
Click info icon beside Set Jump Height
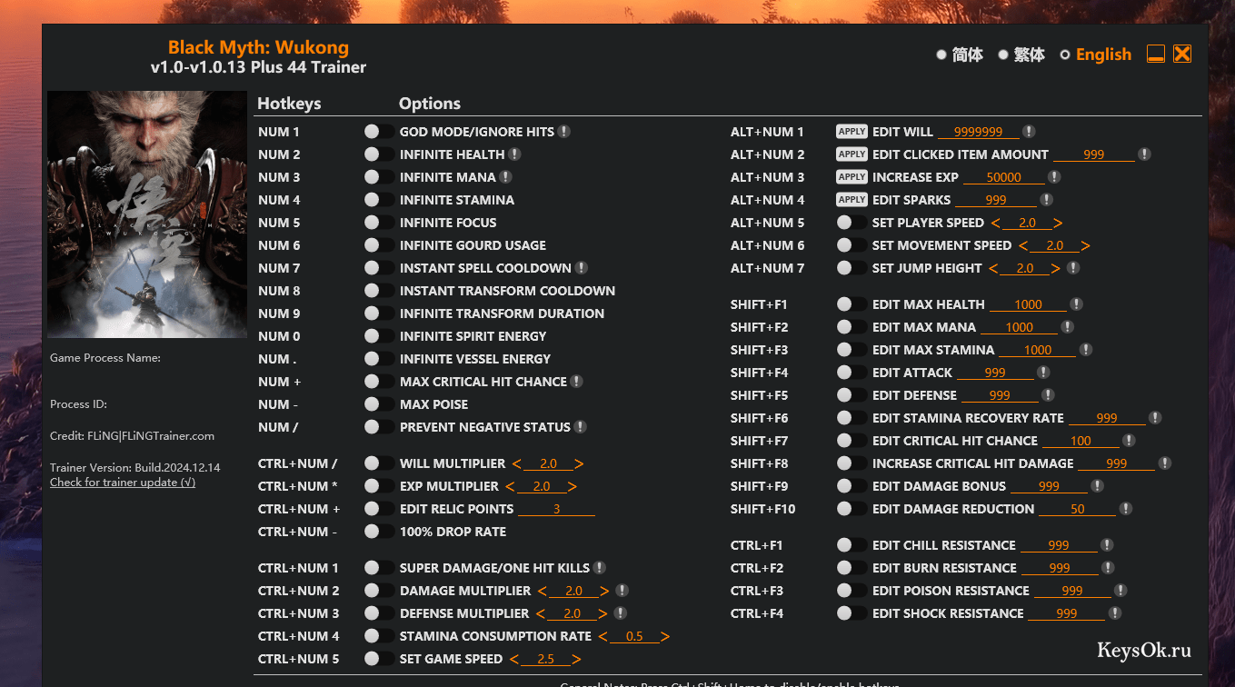pos(1073,268)
